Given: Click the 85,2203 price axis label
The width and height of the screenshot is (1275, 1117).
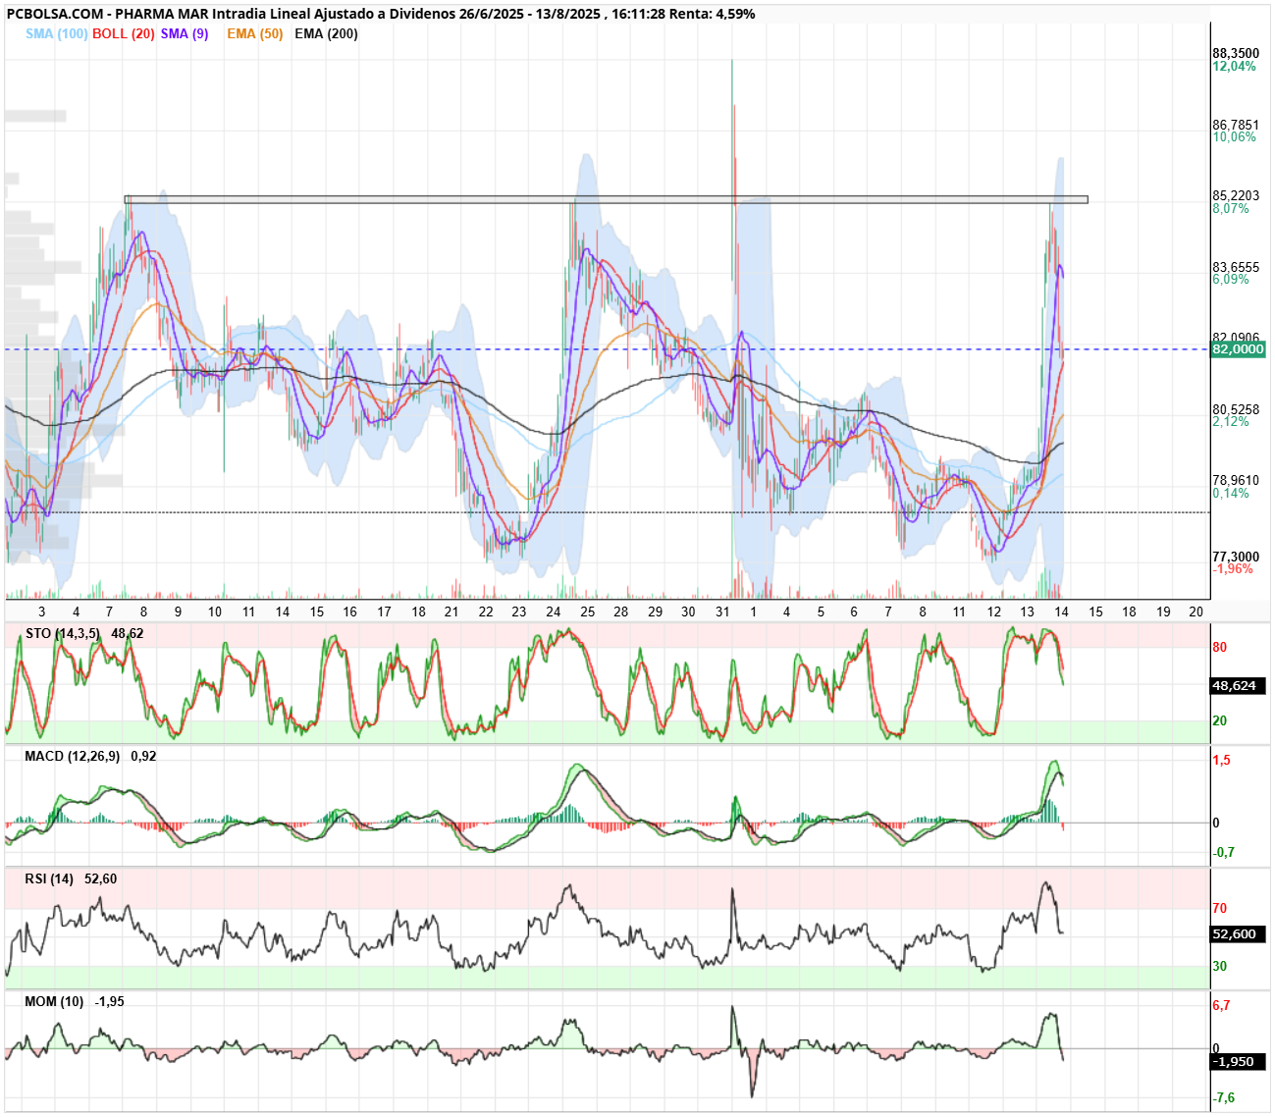Looking at the screenshot, I should pyautogui.click(x=1236, y=195).
